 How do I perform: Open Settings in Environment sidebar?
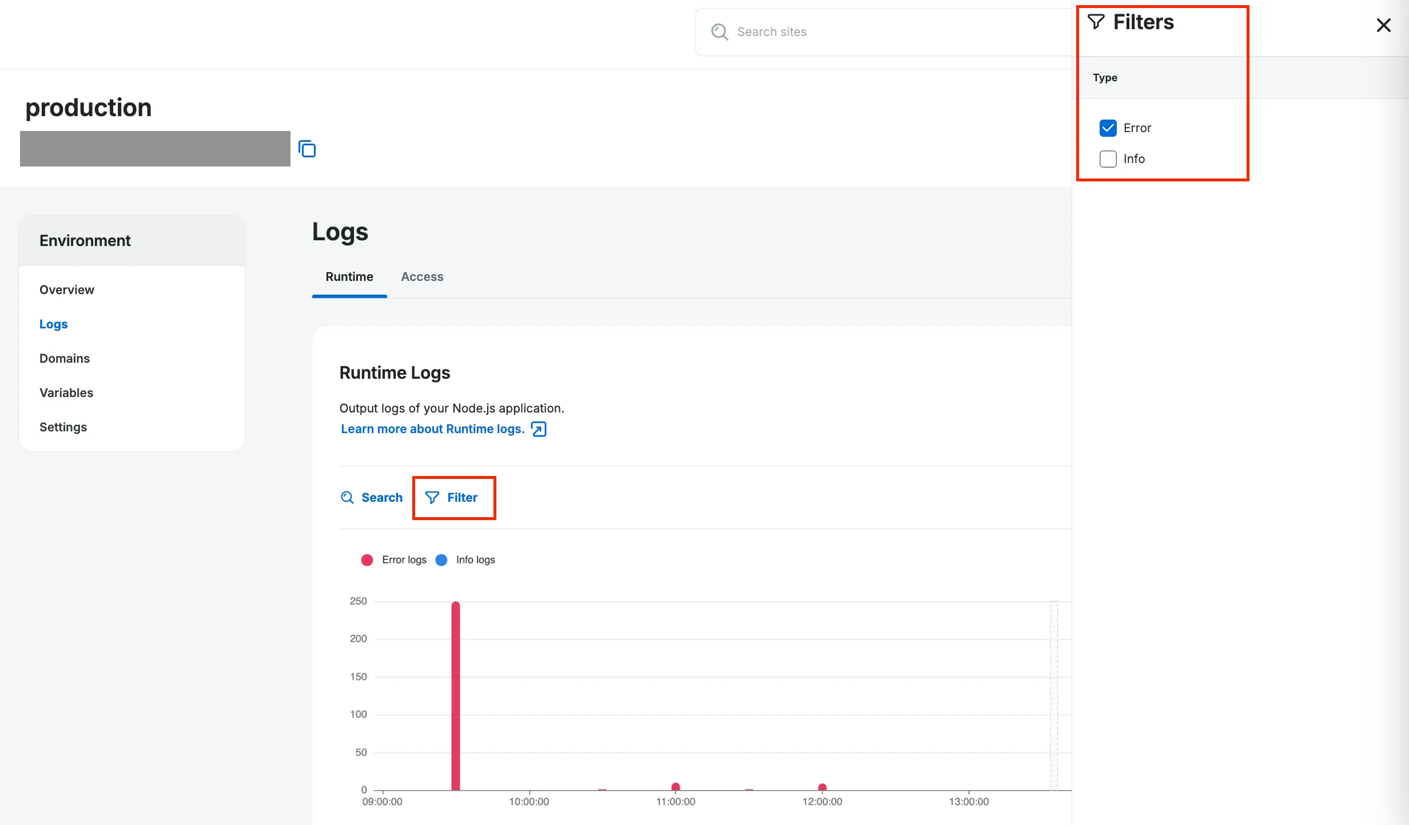[63, 427]
